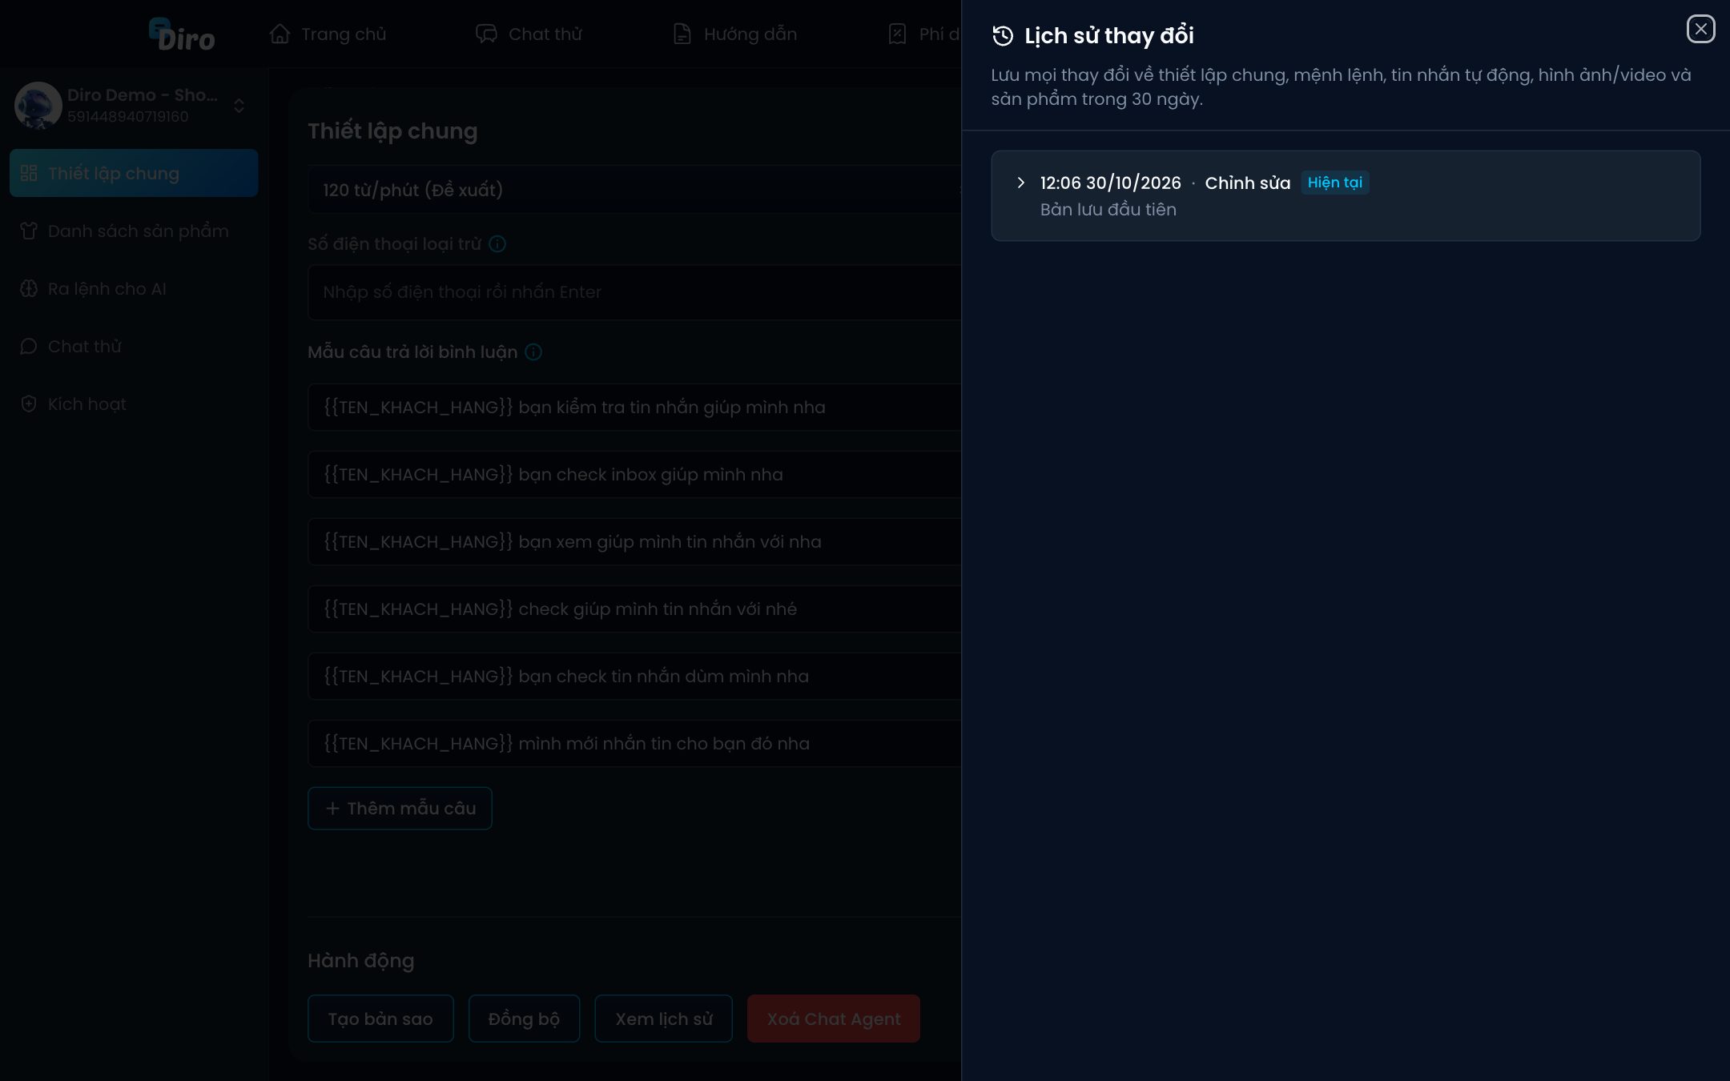This screenshot has width=1730, height=1081.
Task: Click the Hướng dẫn document icon
Action: (682, 34)
